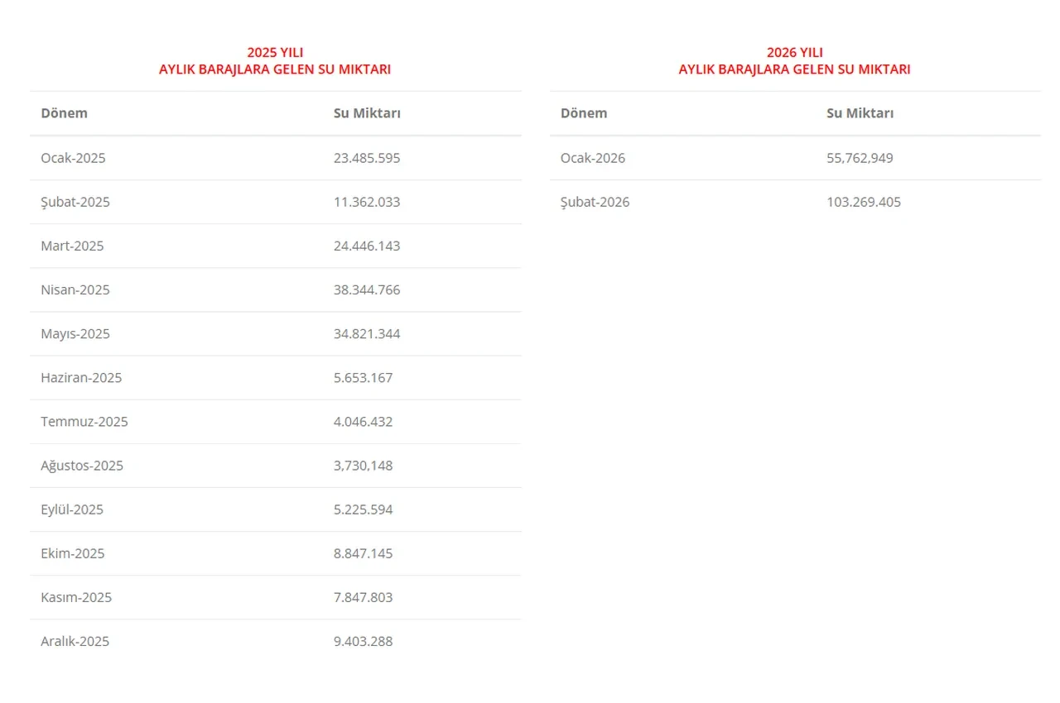
Task: Select the Ekim-2025 row label
Action: click(x=73, y=553)
